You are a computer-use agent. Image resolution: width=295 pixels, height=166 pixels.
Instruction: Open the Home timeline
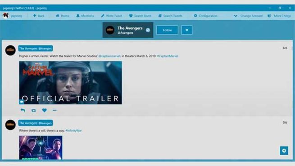point(63,16)
